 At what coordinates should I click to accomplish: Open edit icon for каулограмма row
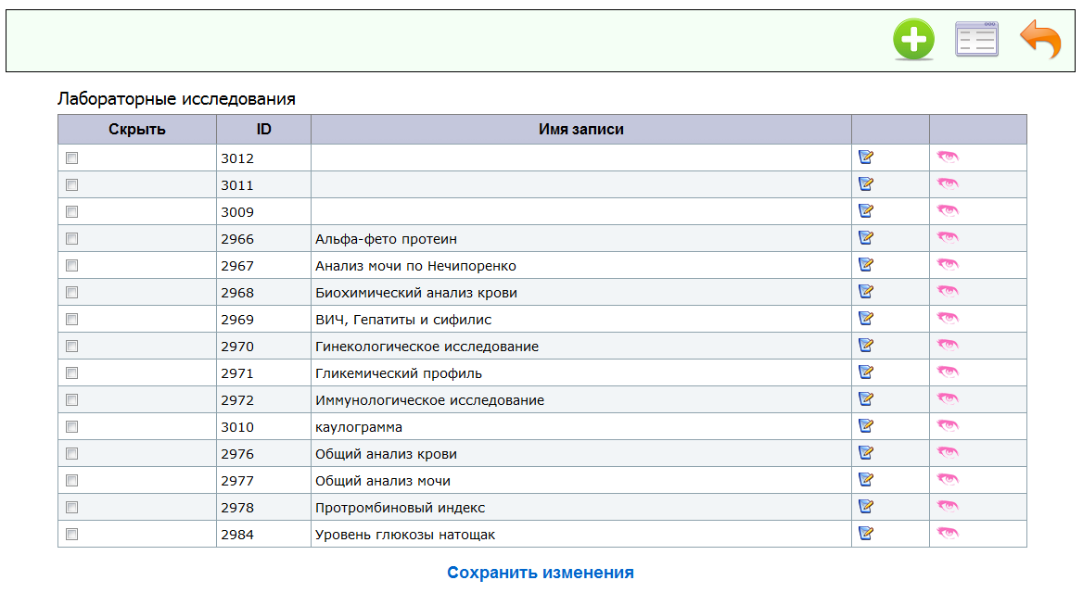(866, 426)
